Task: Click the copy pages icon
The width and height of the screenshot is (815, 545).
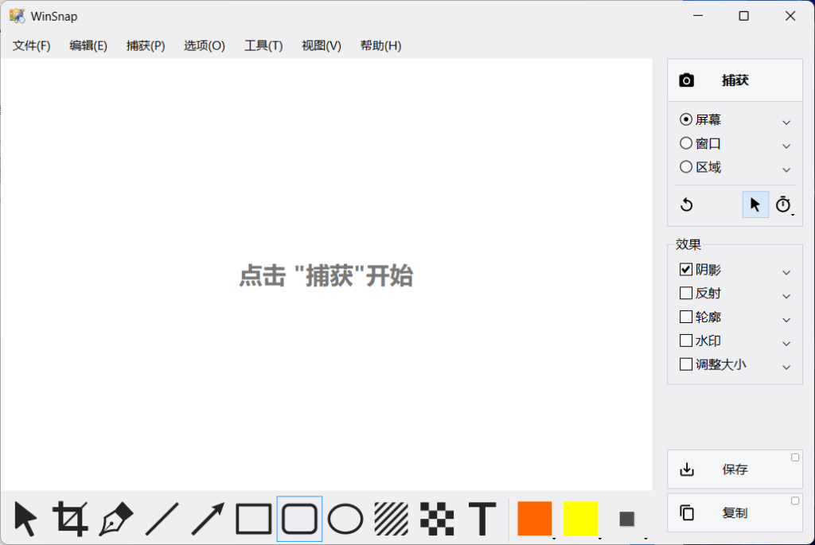Action: point(687,513)
